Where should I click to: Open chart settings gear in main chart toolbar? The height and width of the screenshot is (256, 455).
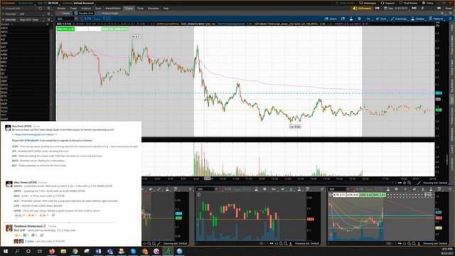(x=359, y=18)
